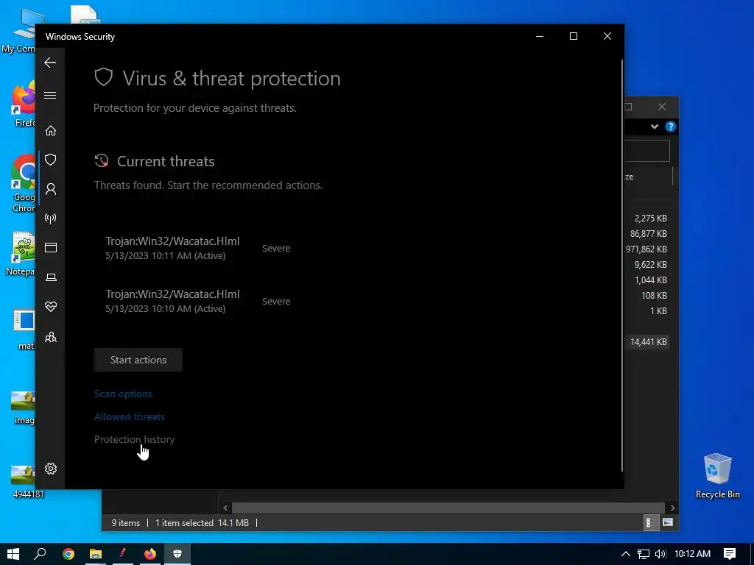Open Device performance & health heart icon
This screenshot has width=754, height=565.
(x=51, y=307)
